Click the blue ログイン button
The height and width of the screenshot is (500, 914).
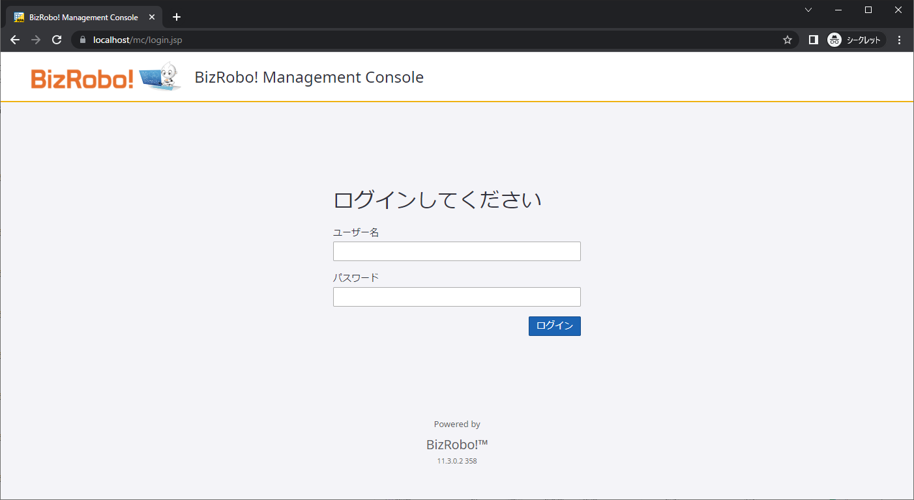click(554, 326)
